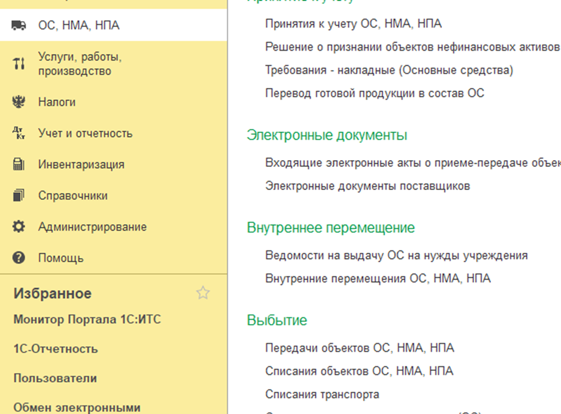Click the Дт/Кт icon beside Учет и отчетность

pos(18,133)
